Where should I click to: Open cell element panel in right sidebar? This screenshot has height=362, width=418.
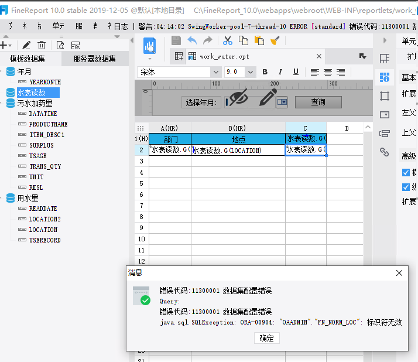coord(385,59)
